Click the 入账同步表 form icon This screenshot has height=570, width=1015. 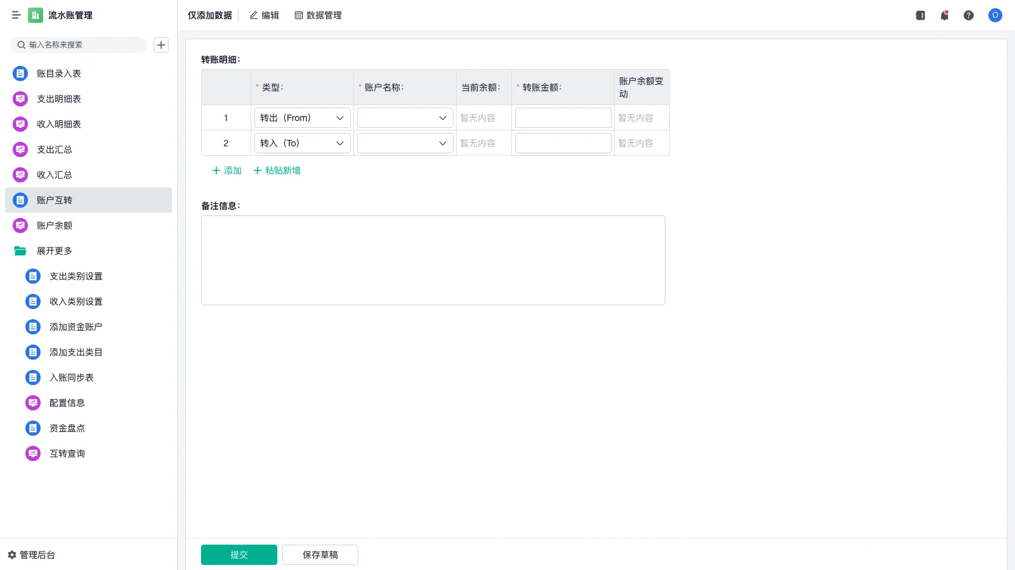point(33,377)
